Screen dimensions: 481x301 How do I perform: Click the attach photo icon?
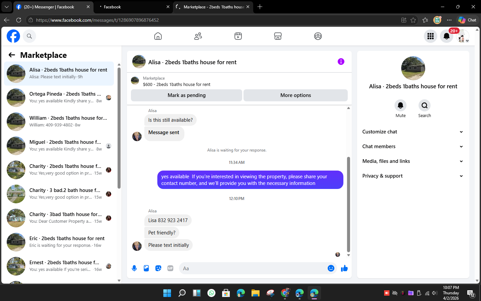tap(146, 268)
